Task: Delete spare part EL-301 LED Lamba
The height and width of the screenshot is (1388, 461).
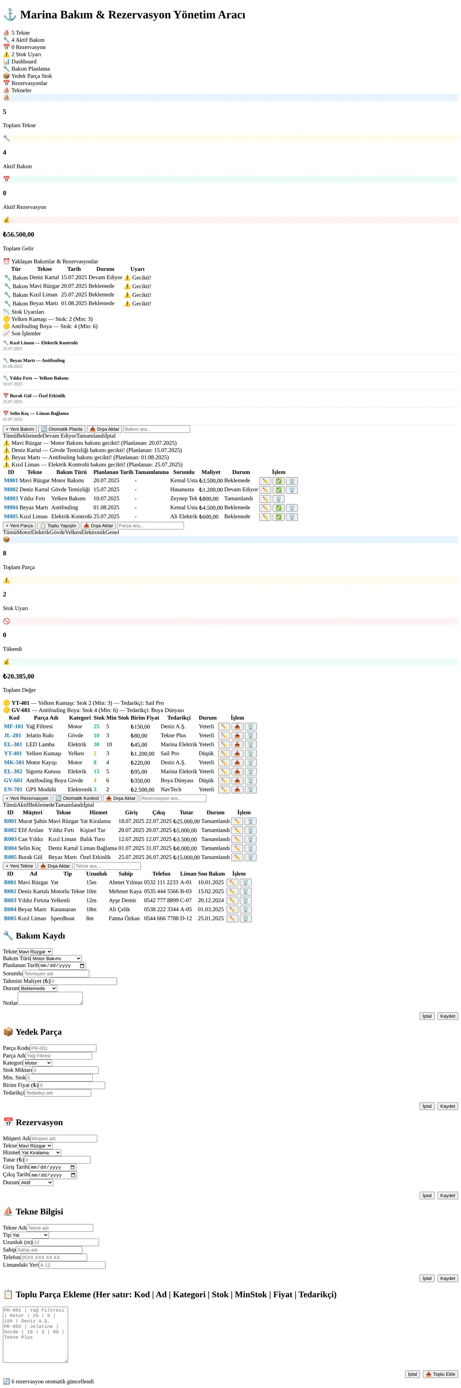Action: (250, 745)
